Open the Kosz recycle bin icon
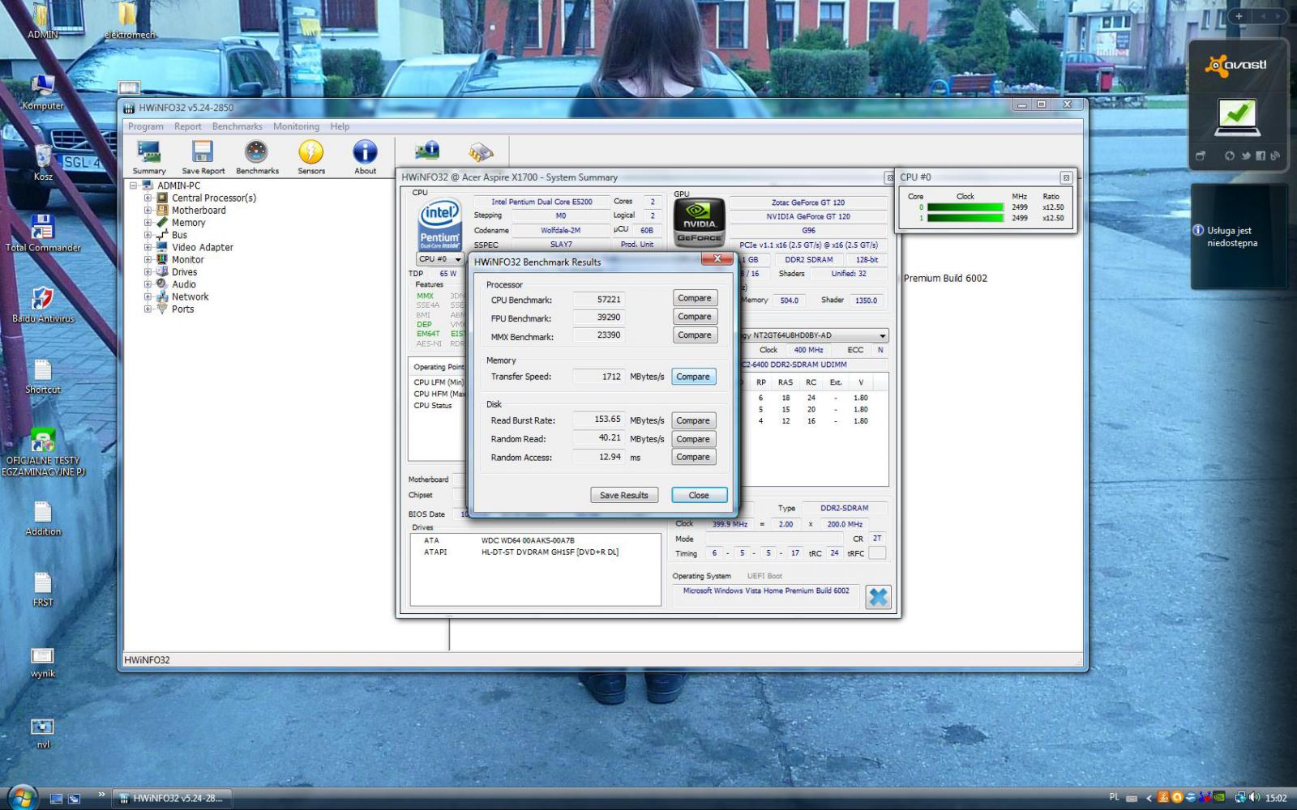Viewport: 1297px width, 810px height. click(x=43, y=161)
